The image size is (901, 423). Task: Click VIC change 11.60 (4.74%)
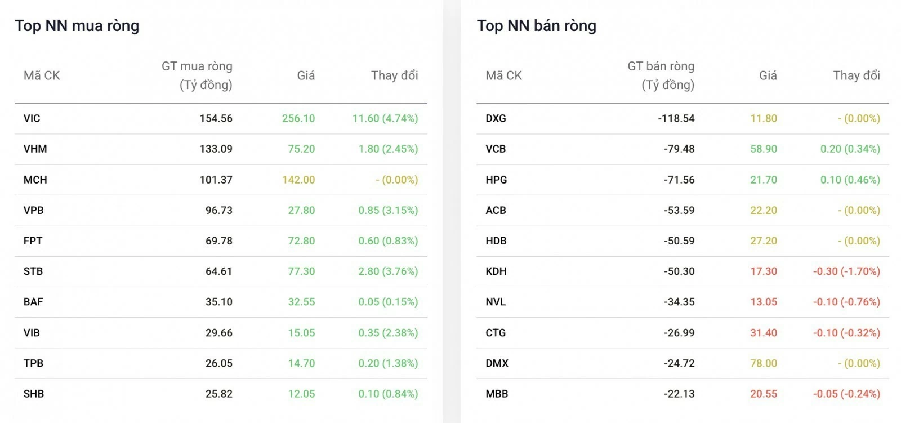pos(385,118)
